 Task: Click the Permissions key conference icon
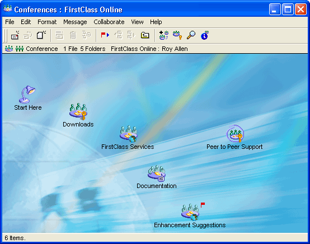(177, 35)
